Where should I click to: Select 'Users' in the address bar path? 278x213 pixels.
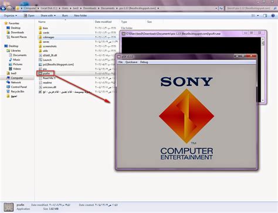pos(65,8)
